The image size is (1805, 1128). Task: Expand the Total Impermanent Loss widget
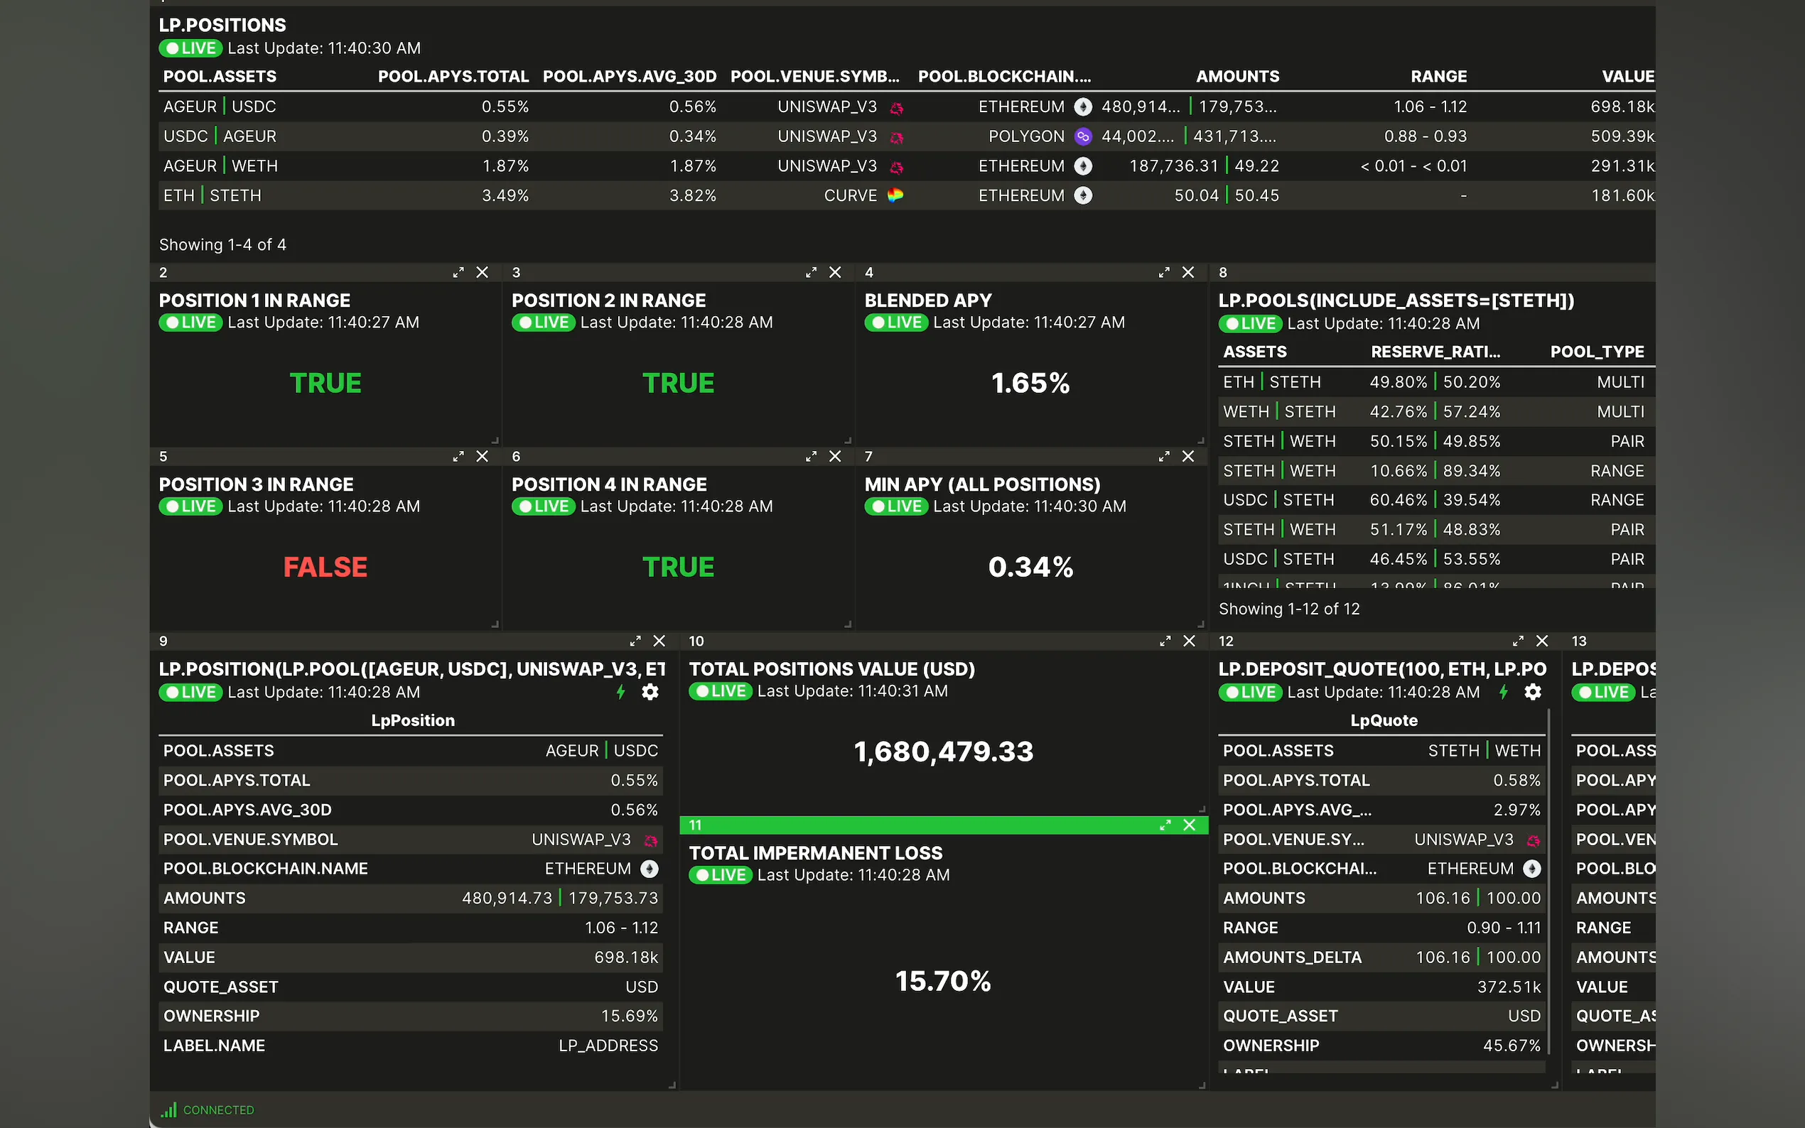click(1165, 825)
